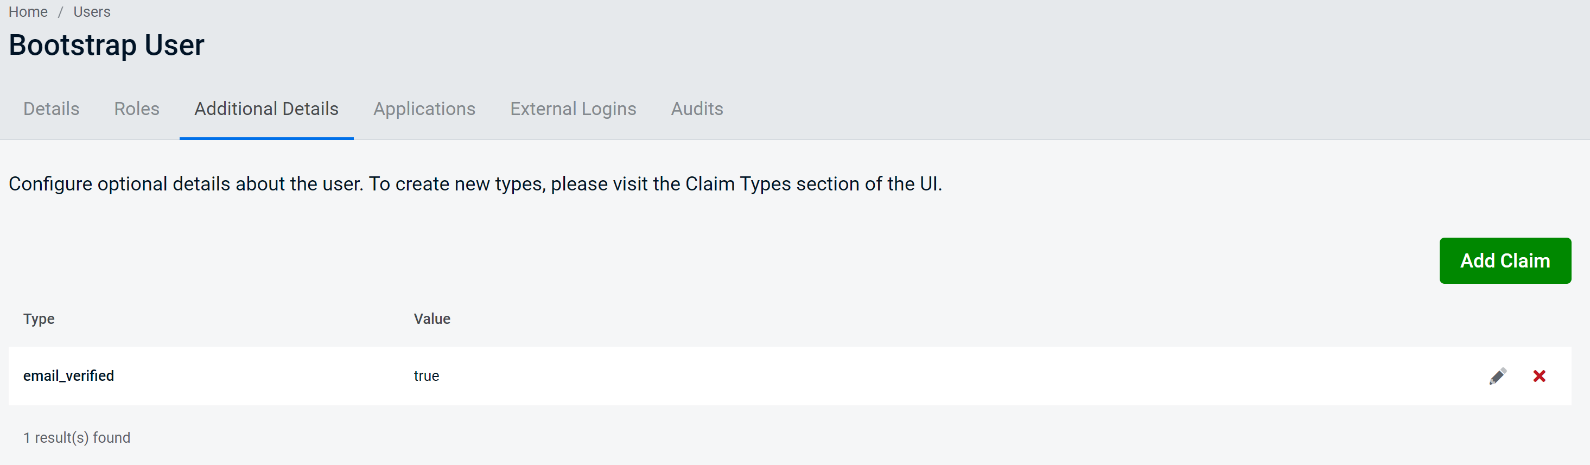Switch to the Additional Details tab
The width and height of the screenshot is (1590, 465).
pyautogui.click(x=266, y=109)
